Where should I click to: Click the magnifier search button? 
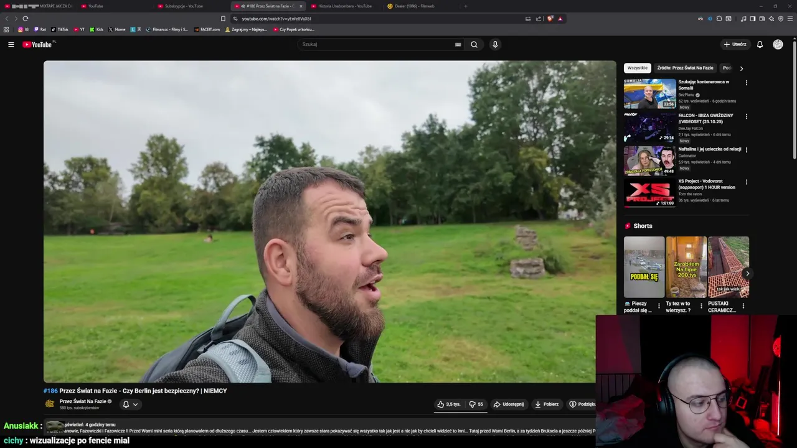click(474, 44)
